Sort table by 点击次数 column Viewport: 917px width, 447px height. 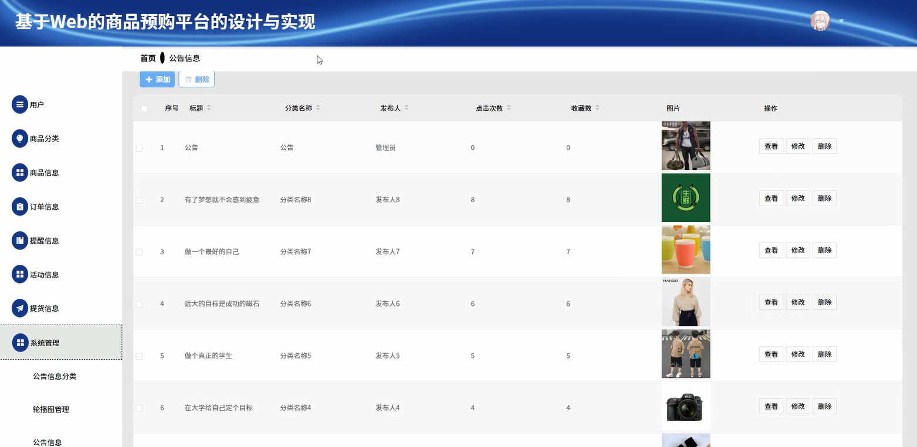pyautogui.click(x=509, y=108)
